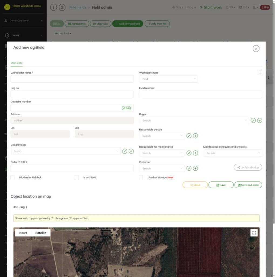Click the Save button
The image size is (275, 277).
(x=221, y=185)
